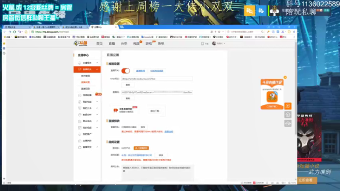Click the magnifier icon in browser search box

click(262, 32)
